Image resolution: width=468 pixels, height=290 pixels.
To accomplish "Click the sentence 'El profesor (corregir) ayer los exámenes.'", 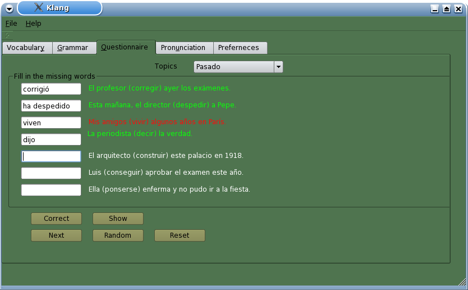I will coord(159,88).
